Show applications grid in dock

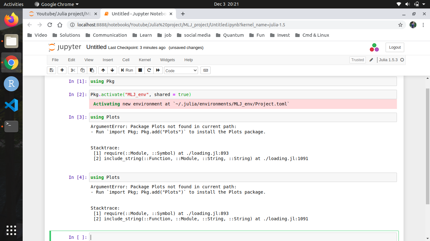pos(11,230)
